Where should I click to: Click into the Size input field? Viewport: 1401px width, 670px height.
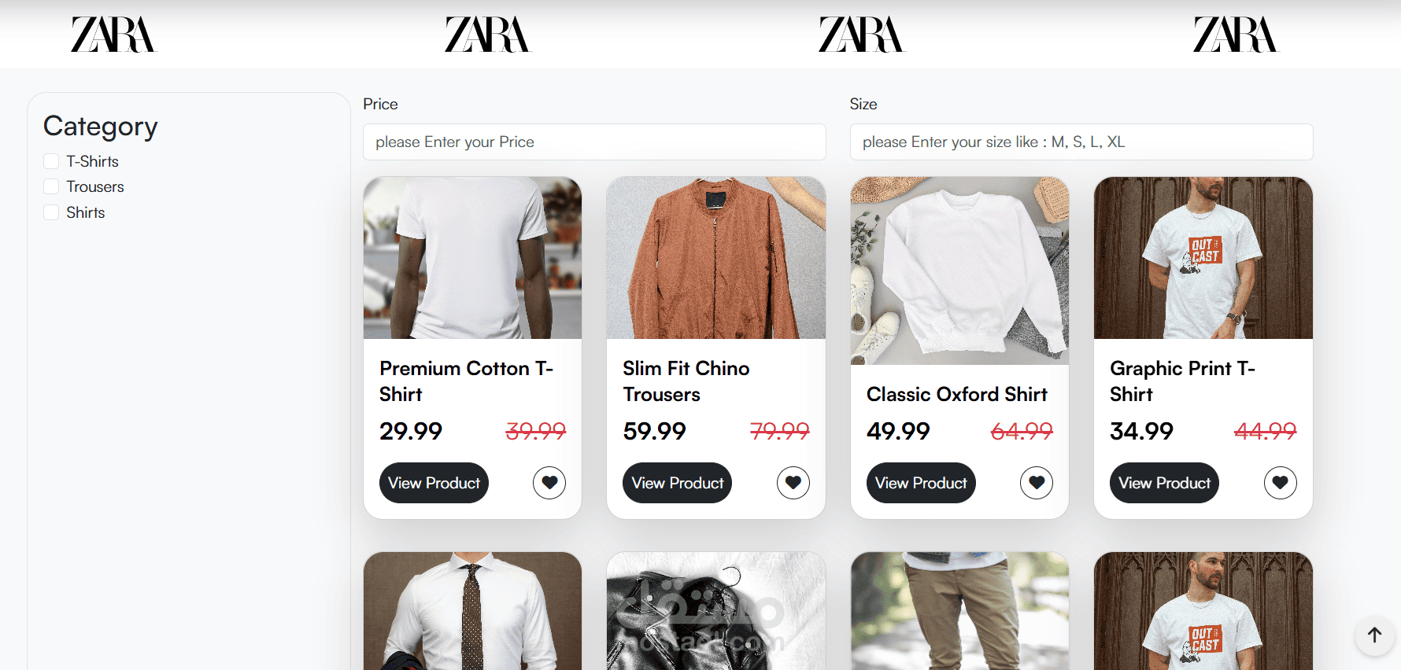(x=1081, y=142)
